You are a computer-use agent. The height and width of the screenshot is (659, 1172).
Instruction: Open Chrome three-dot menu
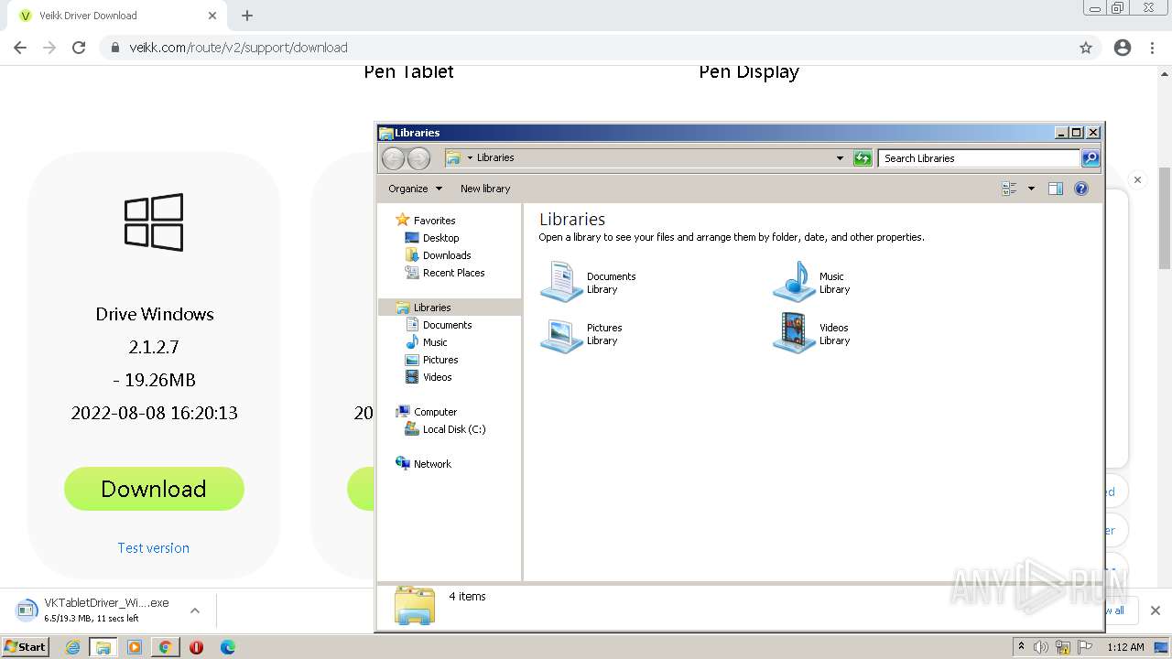point(1152,48)
